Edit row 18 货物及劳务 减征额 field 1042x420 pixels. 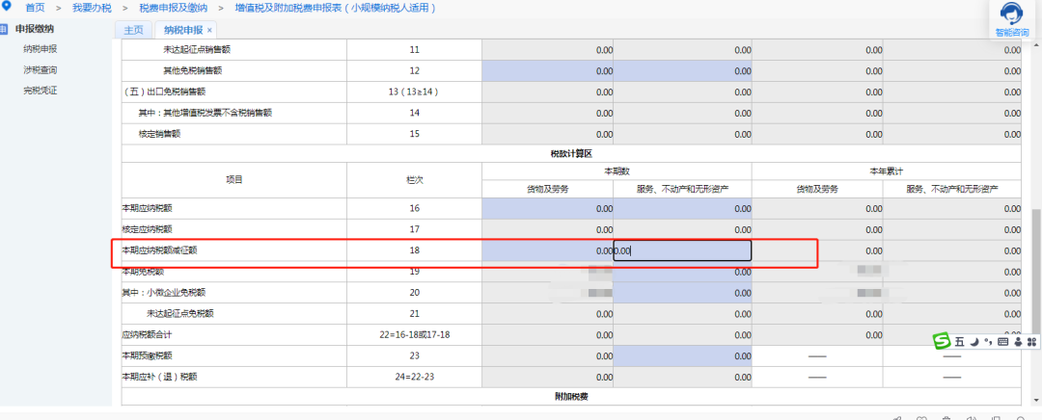[x=548, y=250]
